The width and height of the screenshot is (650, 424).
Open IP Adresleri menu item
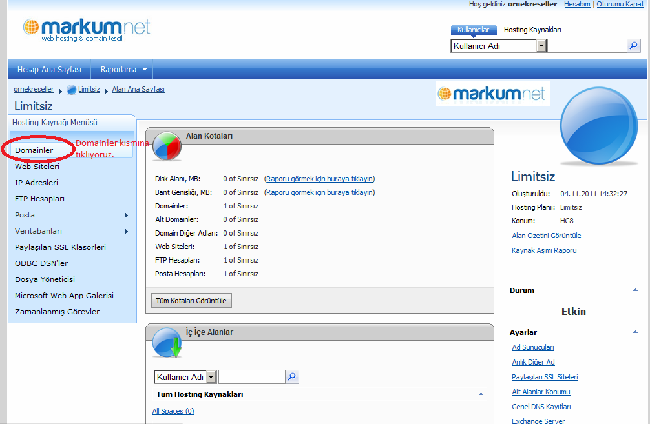tap(36, 183)
